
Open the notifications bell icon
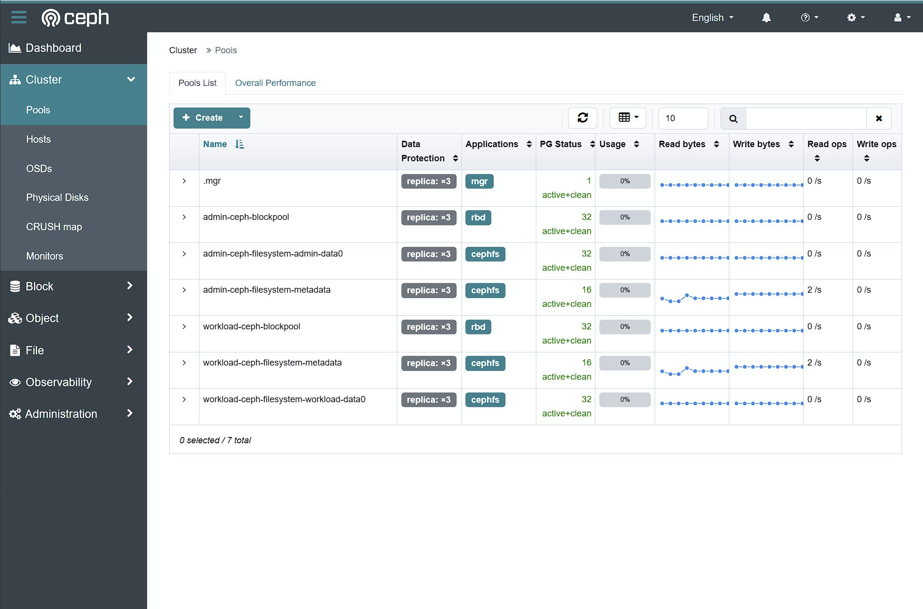[x=766, y=18]
